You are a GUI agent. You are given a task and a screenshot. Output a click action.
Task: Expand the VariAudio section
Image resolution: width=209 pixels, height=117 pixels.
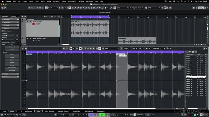10,25
